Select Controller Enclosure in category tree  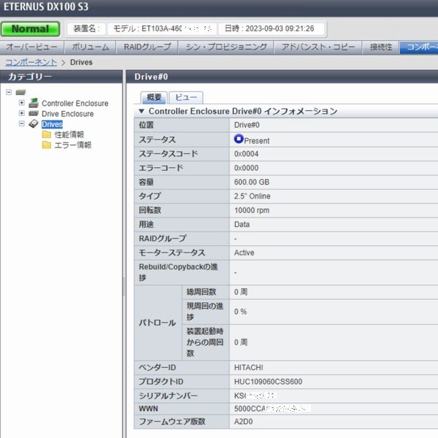click(x=75, y=104)
